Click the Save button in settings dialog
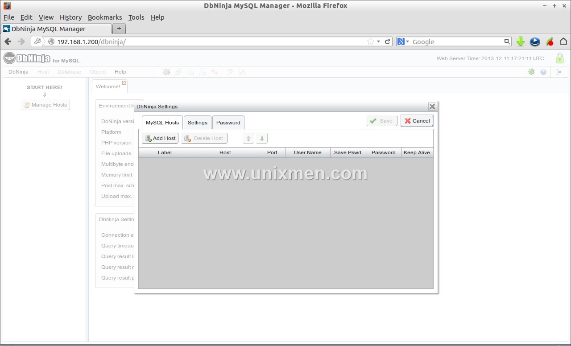Screen dimensions: 571x346 coord(382,121)
